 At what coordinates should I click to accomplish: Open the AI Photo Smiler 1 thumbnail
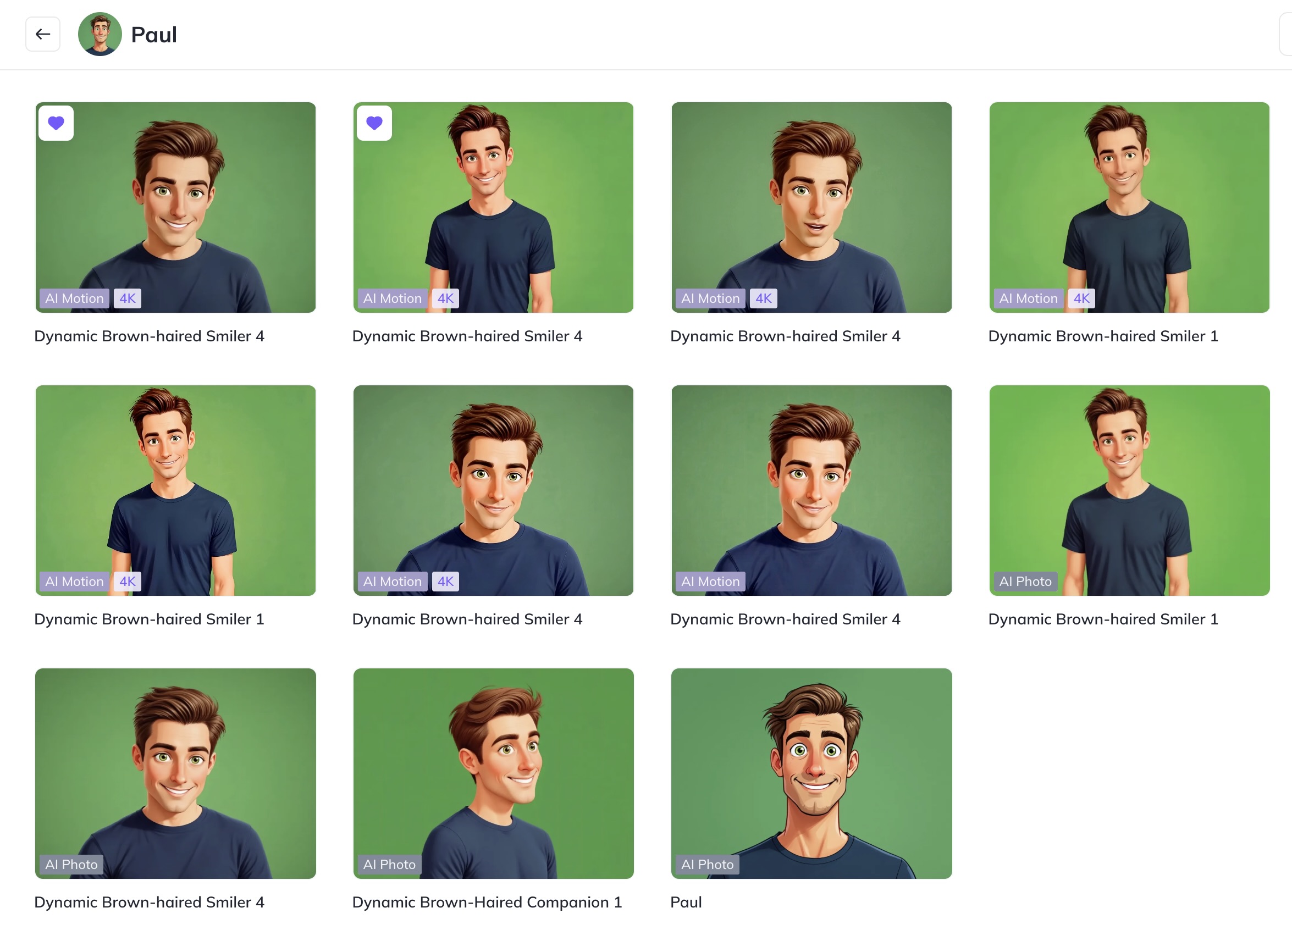click(x=1129, y=490)
